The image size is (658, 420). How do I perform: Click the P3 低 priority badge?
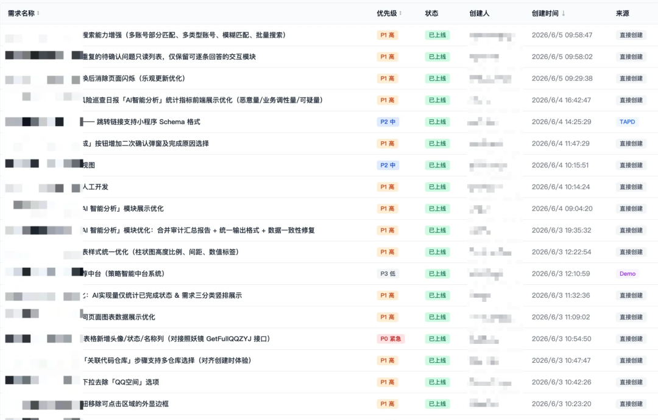click(387, 274)
